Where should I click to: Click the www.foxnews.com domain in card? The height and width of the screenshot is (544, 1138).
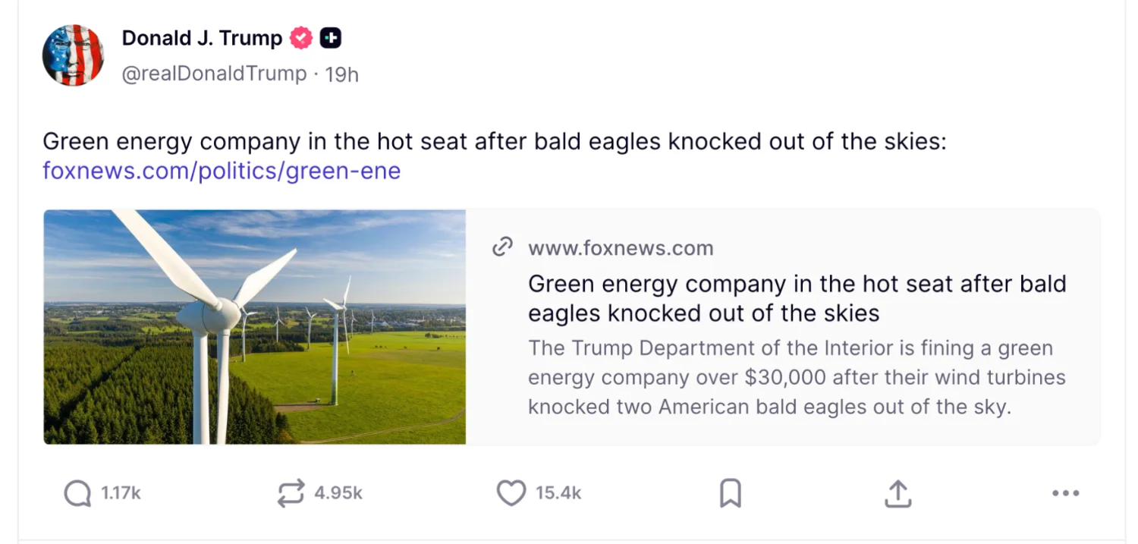point(621,248)
